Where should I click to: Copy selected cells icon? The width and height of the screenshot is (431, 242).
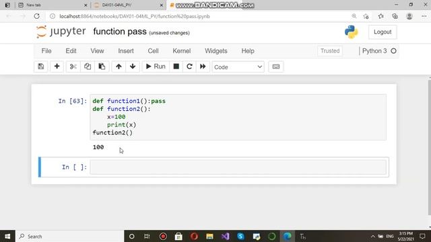pyautogui.click(x=88, y=67)
